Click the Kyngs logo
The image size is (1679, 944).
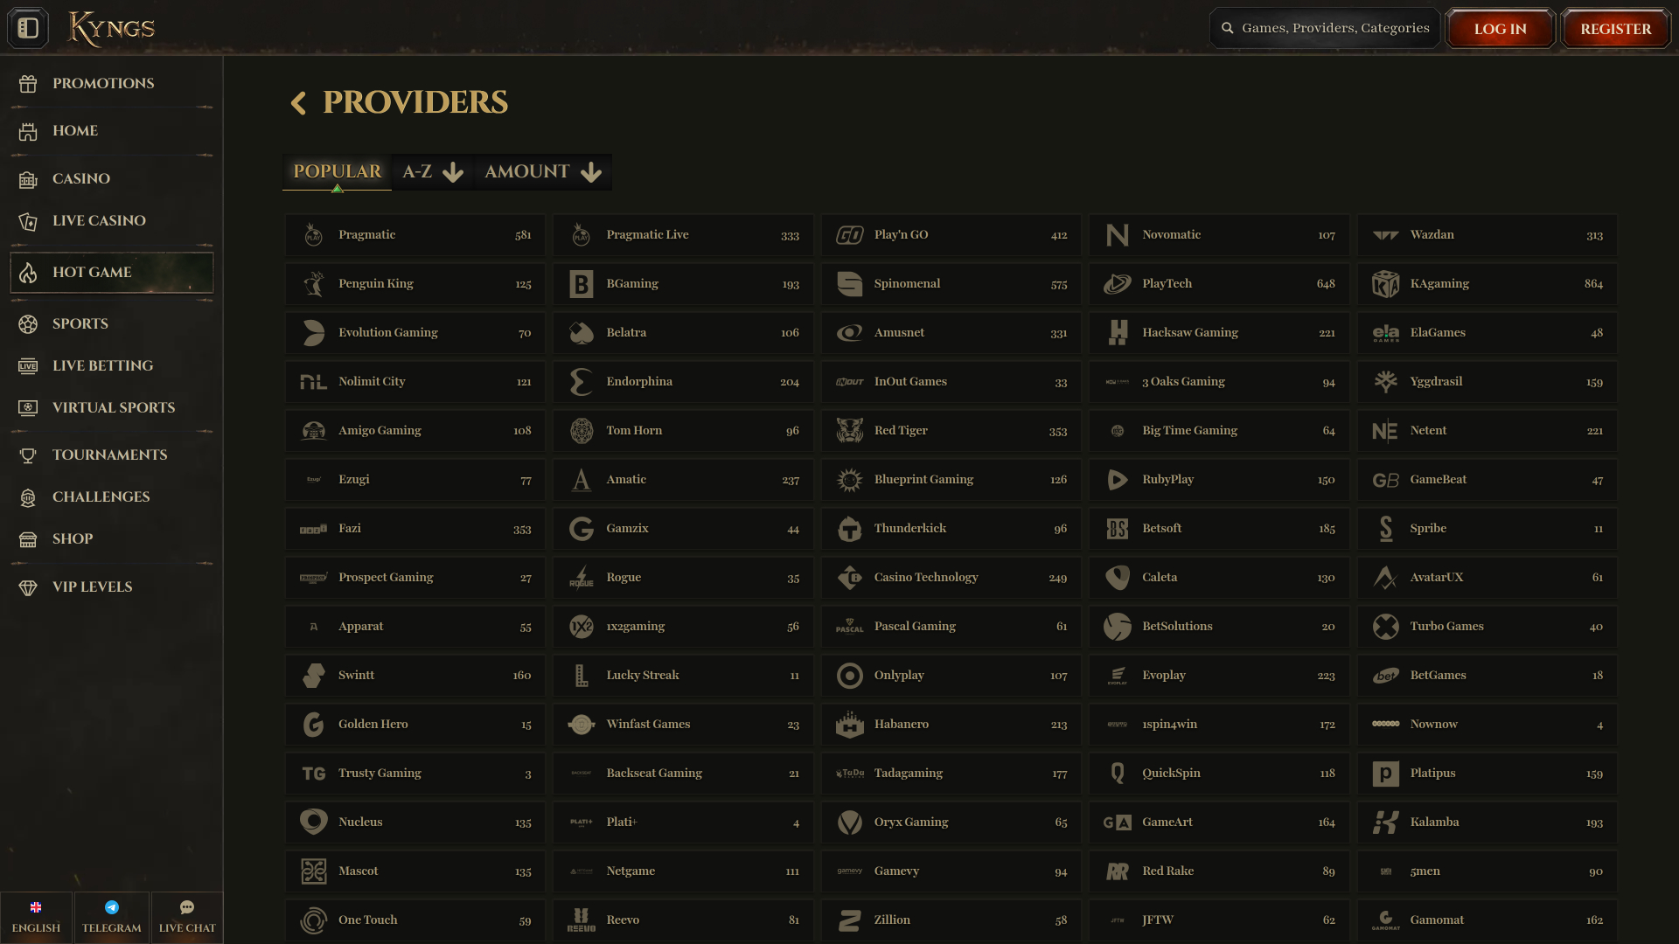112,28
